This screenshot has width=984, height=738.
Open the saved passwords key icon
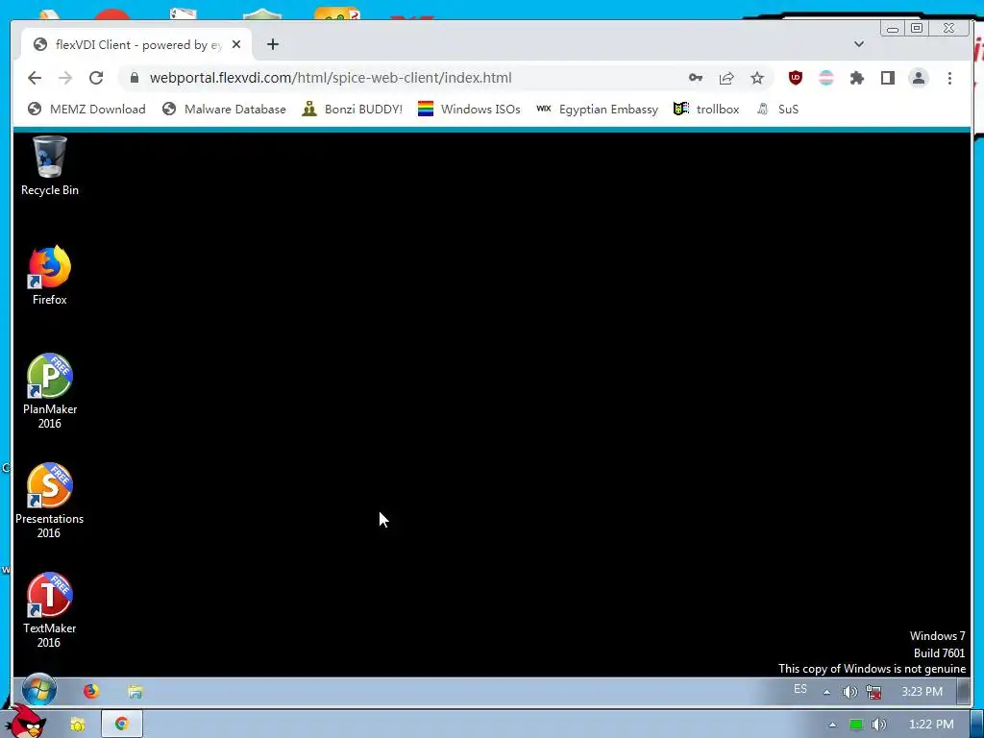click(696, 78)
